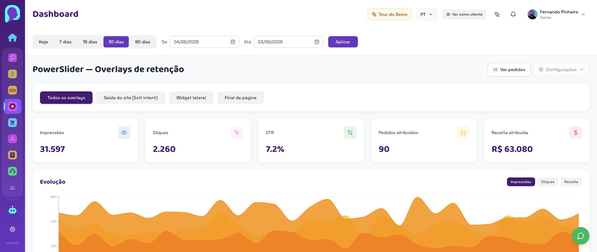Show Impressões series in Evolução chart
The height and width of the screenshot is (252, 597).
[x=521, y=182]
